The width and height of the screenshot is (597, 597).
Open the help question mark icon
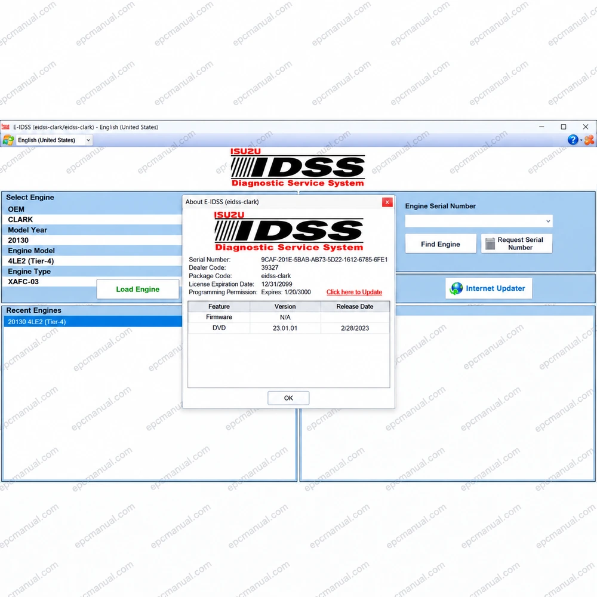pyautogui.click(x=573, y=140)
